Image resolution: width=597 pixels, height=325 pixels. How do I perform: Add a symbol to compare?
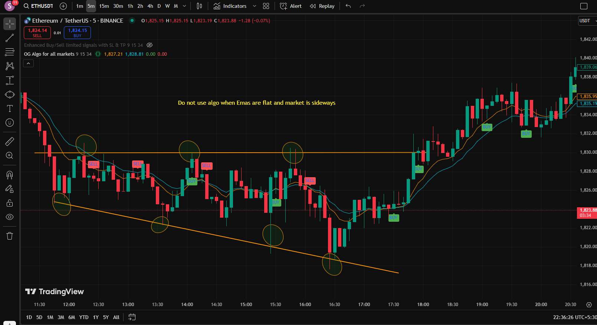point(63,6)
